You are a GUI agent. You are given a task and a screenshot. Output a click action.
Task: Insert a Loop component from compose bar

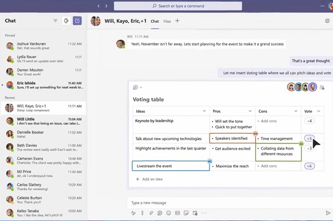(160, 213)
